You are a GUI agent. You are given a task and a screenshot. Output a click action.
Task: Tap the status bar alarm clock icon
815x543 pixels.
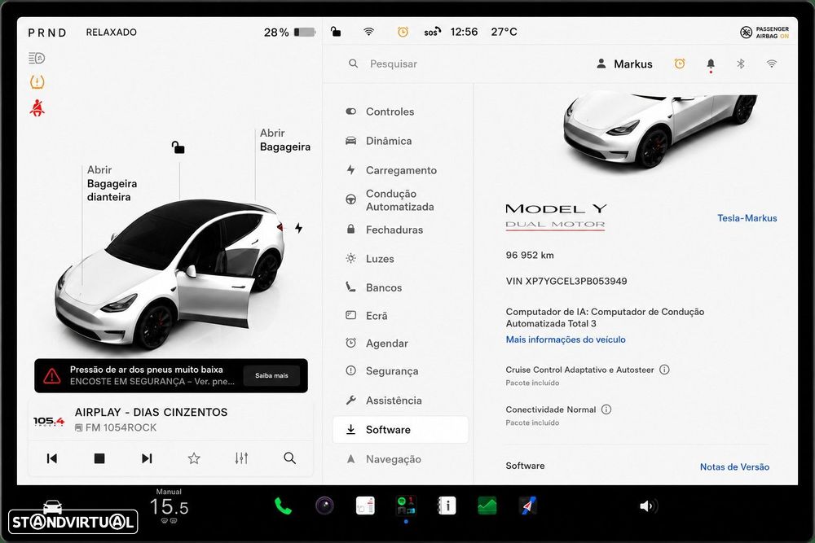pos(403,32)
